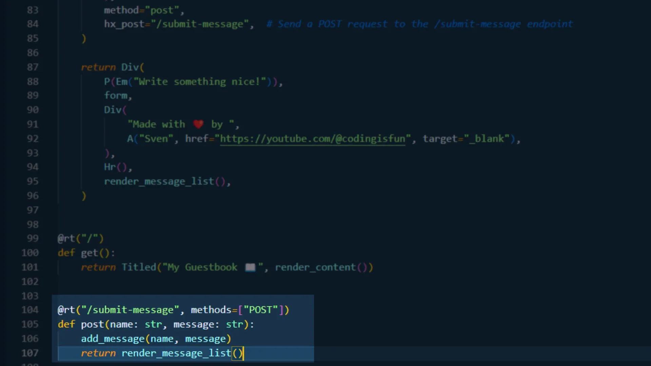This screenshot has width=651, height=366.
Task: Click 'return Div(' on line 87
Action: point(113,67)
